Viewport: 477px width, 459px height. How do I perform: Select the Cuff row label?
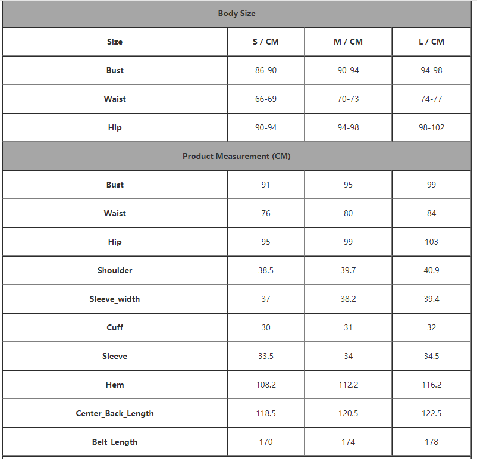pyautogui.click(x=115, y=327)
